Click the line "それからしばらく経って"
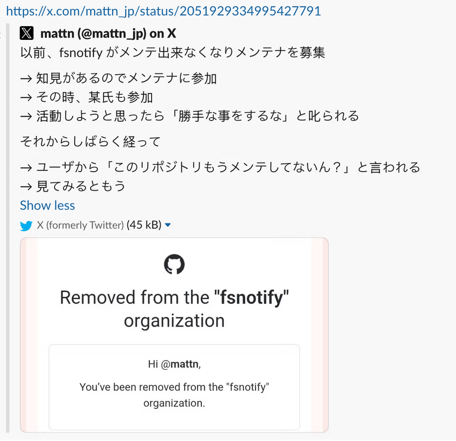456x441 pixels. pos(90,142)
